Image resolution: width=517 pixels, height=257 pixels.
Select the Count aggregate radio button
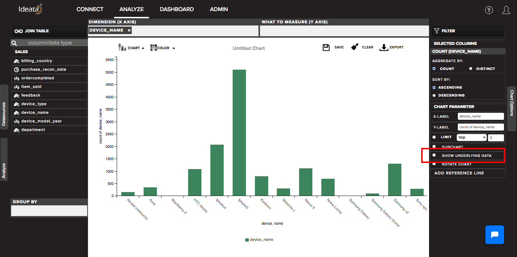pos(434,69)
